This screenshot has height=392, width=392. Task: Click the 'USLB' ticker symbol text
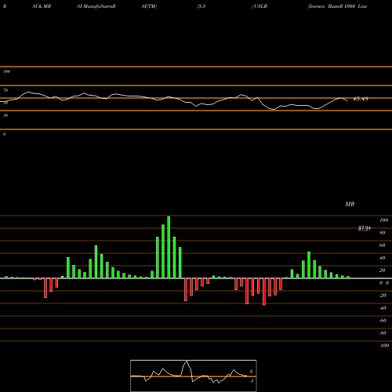pyautogui.click(x=260, y=6)
